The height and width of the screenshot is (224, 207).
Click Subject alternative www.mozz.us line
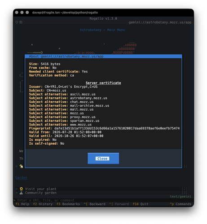[60, 125]
